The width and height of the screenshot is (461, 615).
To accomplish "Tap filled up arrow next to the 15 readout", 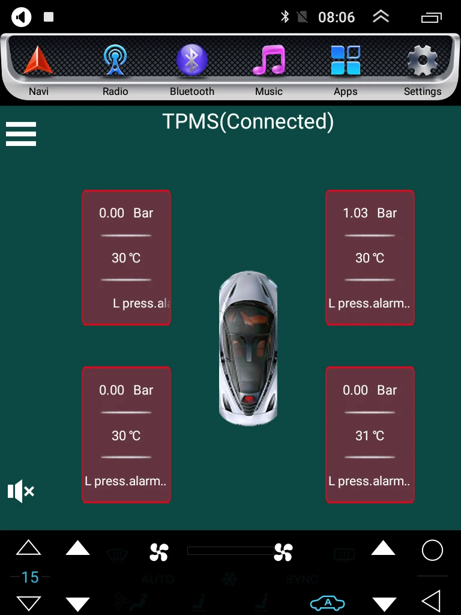I will click(77, 548).
